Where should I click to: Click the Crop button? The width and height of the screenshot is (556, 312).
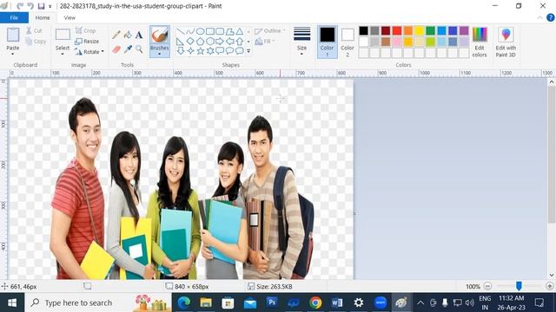(x=85, y=31)
